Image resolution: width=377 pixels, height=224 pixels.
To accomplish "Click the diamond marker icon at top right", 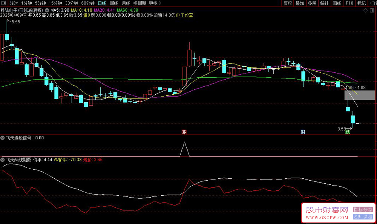I will [x=365, y=10].
